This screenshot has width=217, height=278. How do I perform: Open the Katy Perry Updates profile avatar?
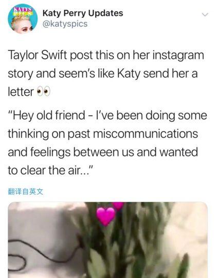coord(23,18)
